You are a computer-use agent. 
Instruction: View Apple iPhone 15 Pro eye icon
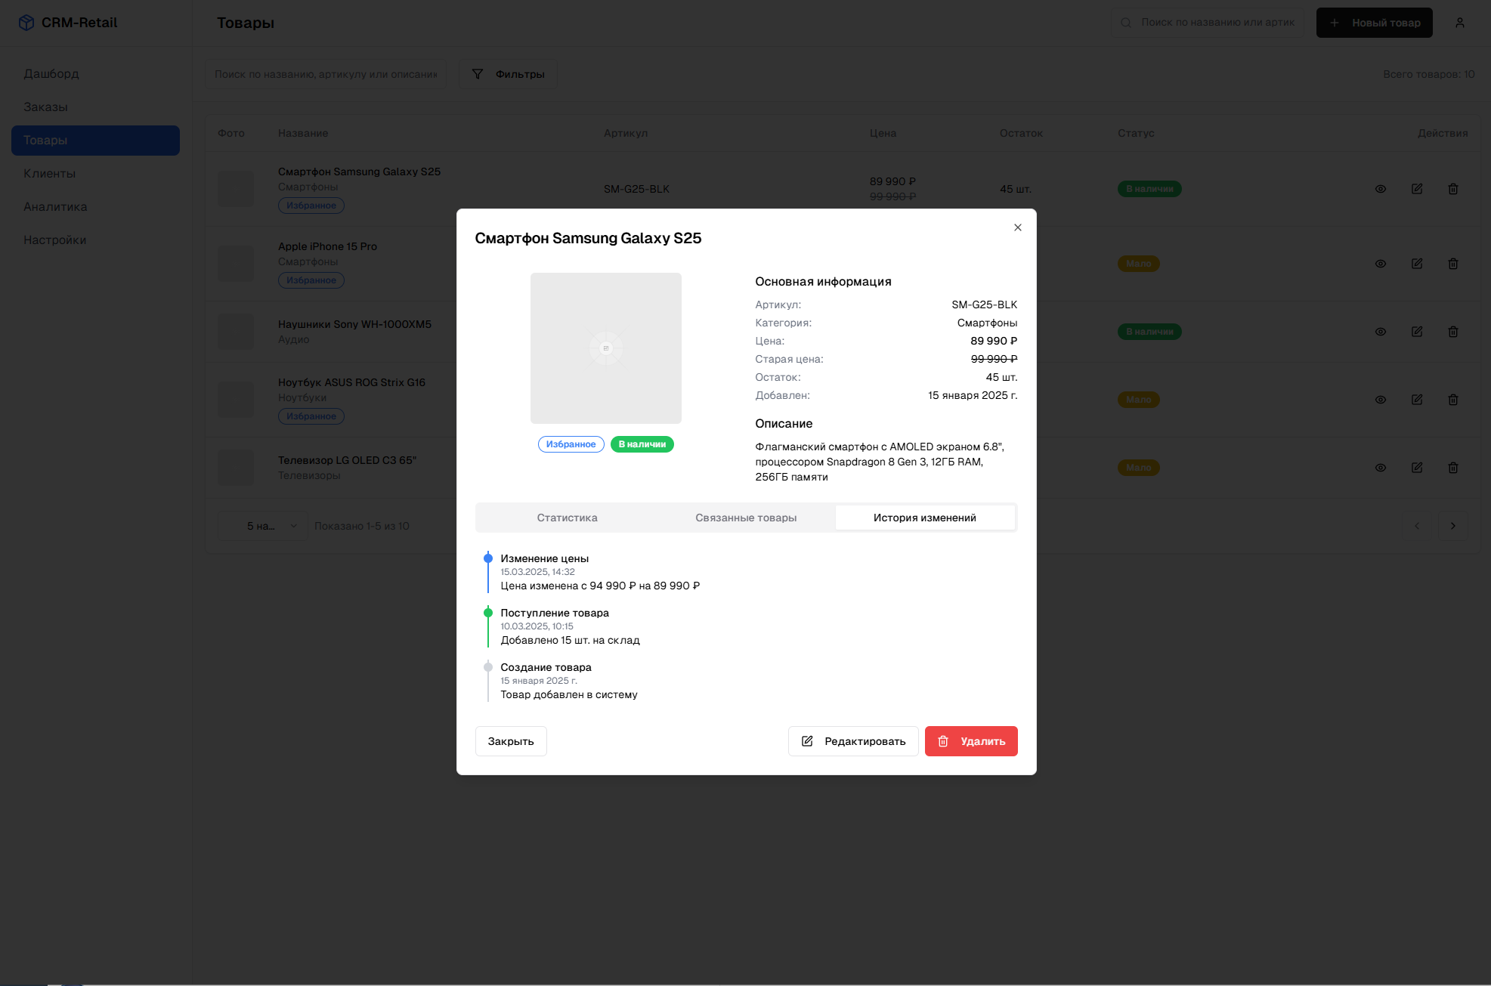pos(1380,264)
